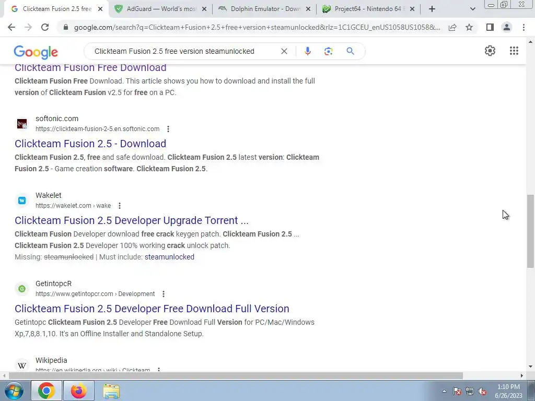Open the Chrome side panel

(490, 27)
